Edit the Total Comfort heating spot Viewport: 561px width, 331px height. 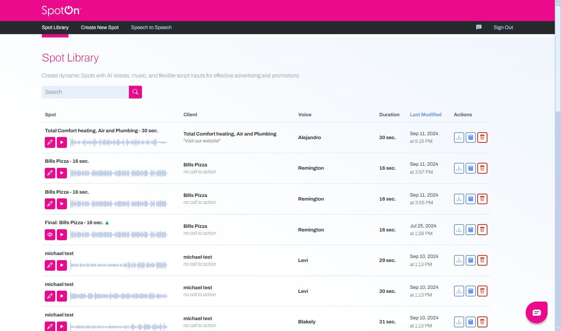(50, 142)
